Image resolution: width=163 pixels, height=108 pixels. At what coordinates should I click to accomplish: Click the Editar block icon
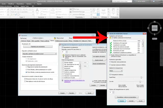click(x=57, y=12)
